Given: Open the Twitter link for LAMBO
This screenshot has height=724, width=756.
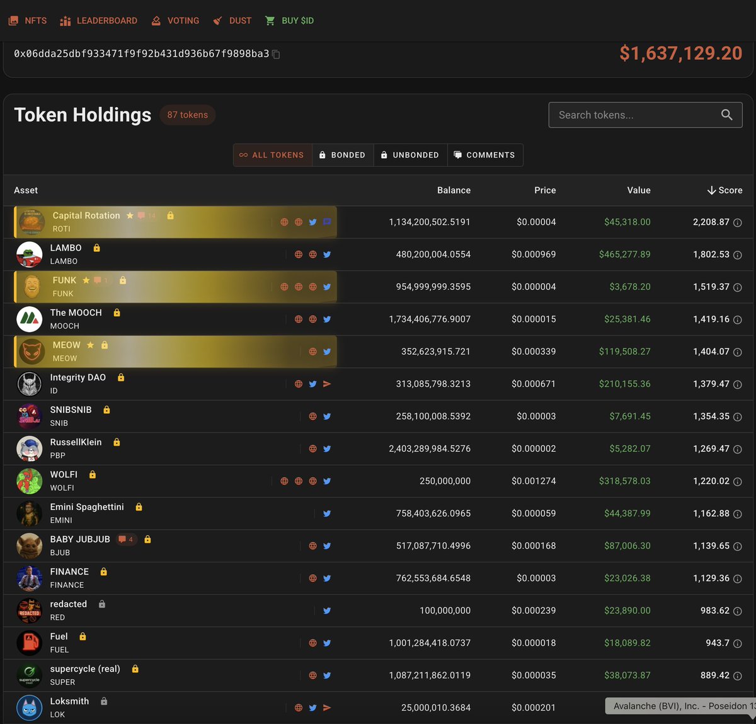Looking at the screenshot, I should (327, 255).
